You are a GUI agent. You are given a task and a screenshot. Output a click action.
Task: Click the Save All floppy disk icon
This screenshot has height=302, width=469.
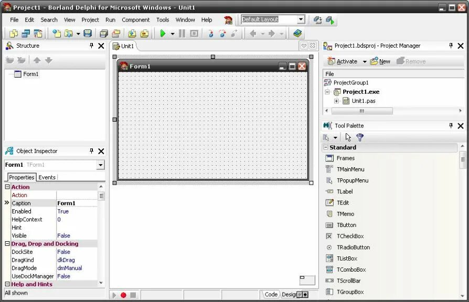click(88, 34)
